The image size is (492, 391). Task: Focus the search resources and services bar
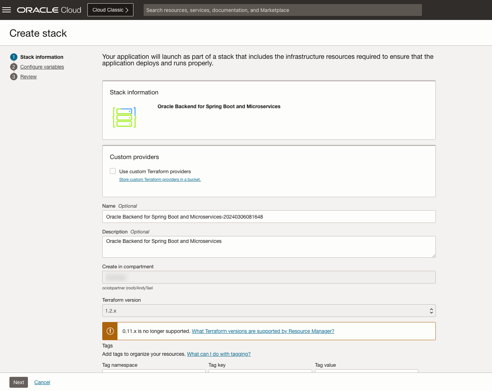coord(282,10)
